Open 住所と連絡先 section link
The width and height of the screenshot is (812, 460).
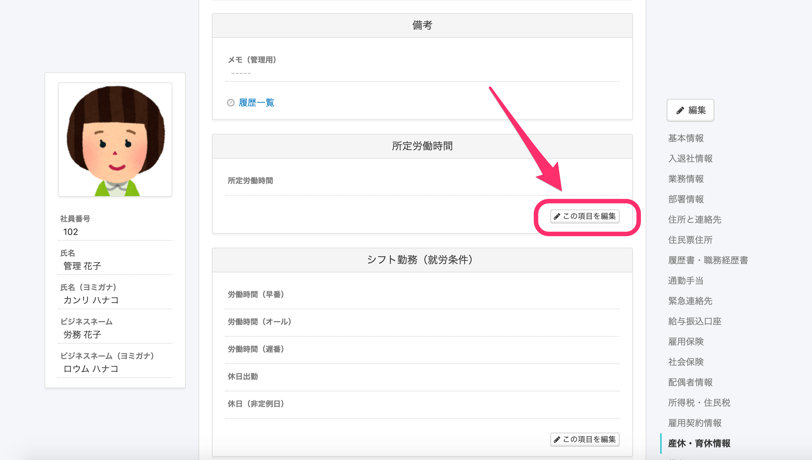tap(695, 220)
